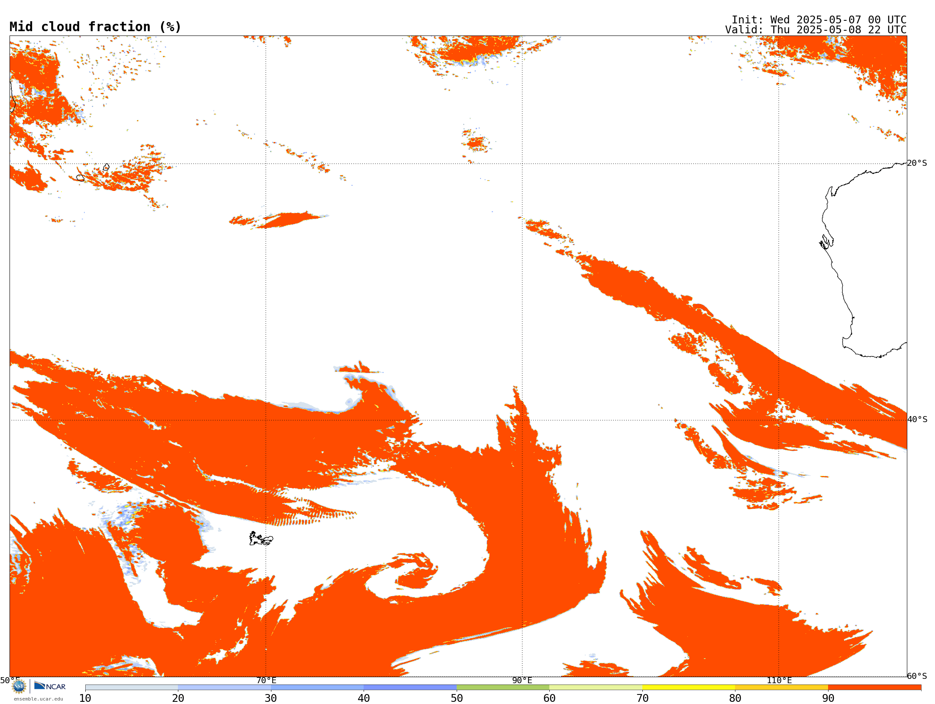Screen dimensions: 935x704
Task: Pick the 40-50 periwinkle colorbar swatch
Action: tap(410, 688)
